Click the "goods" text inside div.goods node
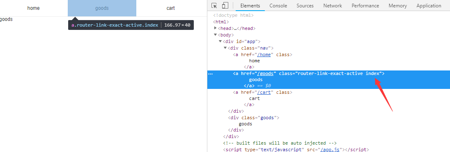The image size is (450, 152). click(x=246, y=124)
